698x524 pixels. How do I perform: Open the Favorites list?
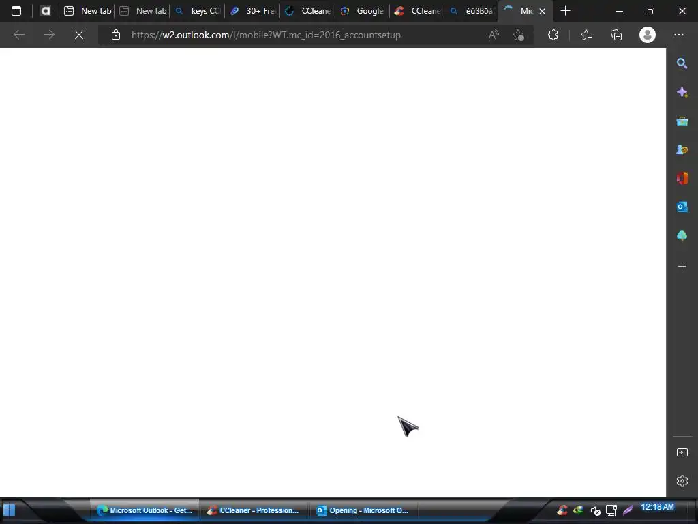586,35
